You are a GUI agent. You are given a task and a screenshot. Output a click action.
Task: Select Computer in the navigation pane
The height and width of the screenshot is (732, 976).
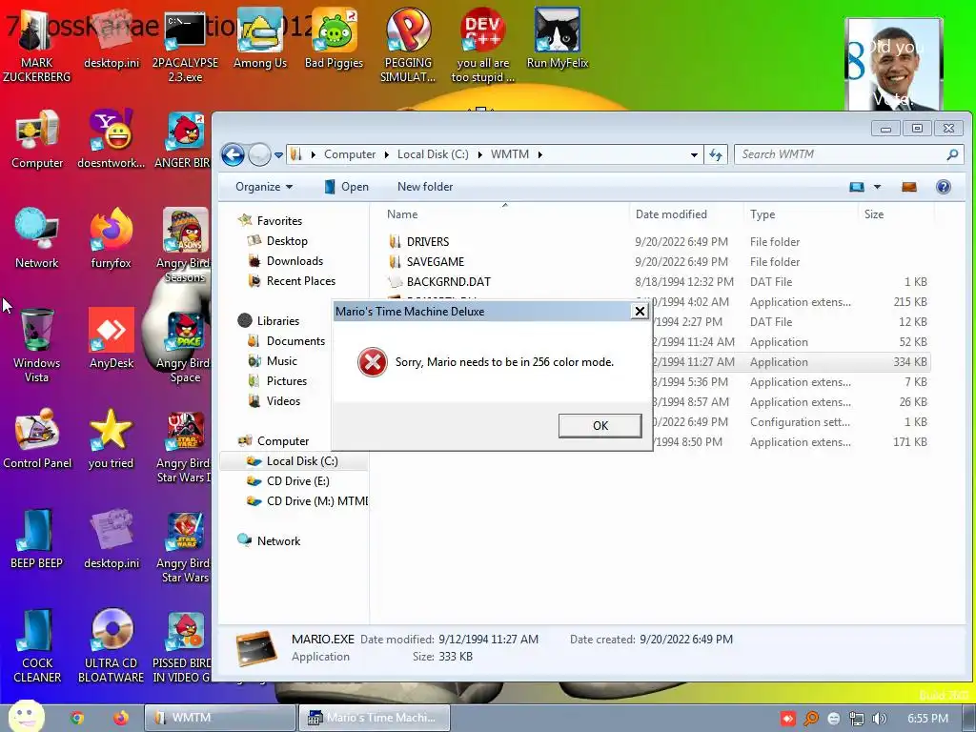[282, 440]
